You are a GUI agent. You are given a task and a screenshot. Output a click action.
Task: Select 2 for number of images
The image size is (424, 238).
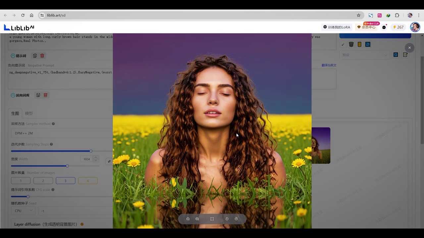43,181
